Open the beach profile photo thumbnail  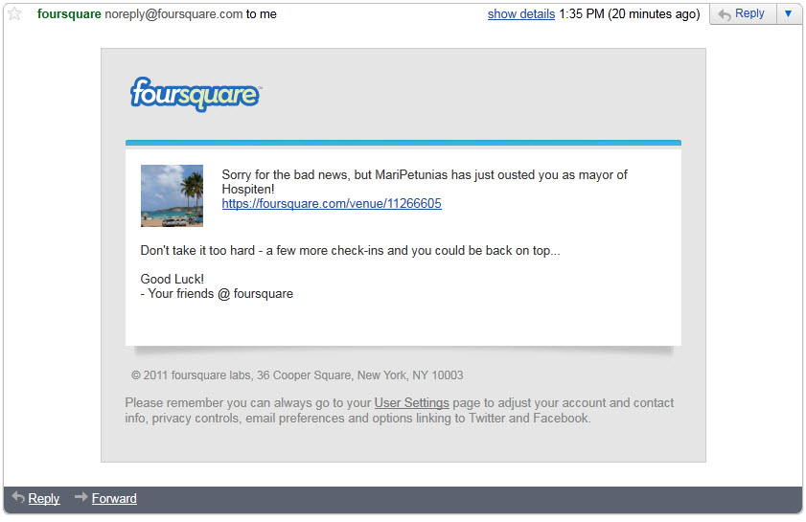click(x=172, y=195)
